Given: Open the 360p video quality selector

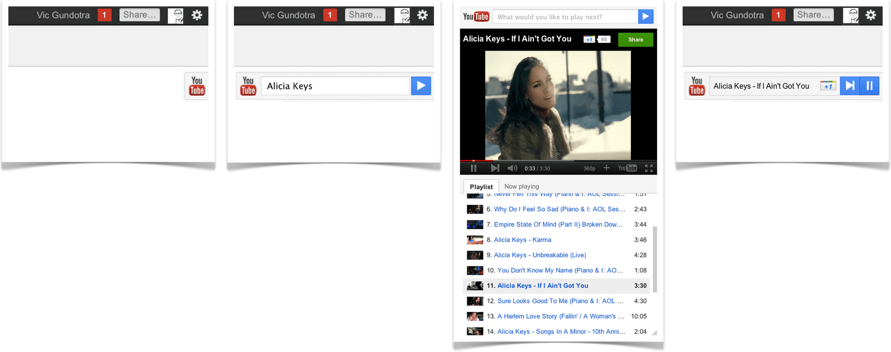Looking at the screenshot, I should click(x=589, y=168).
